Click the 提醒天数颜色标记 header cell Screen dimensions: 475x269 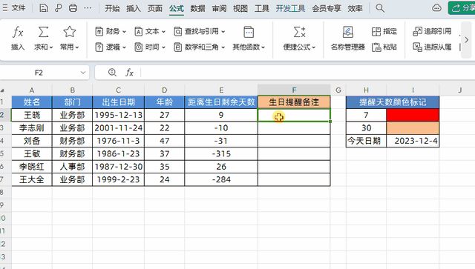(393, 102)
